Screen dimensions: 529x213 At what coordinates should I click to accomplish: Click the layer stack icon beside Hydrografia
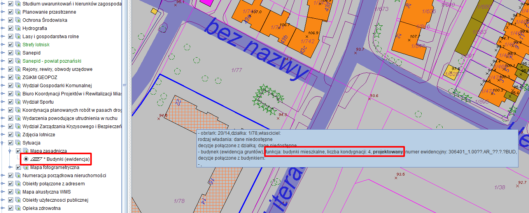(18, 28)
